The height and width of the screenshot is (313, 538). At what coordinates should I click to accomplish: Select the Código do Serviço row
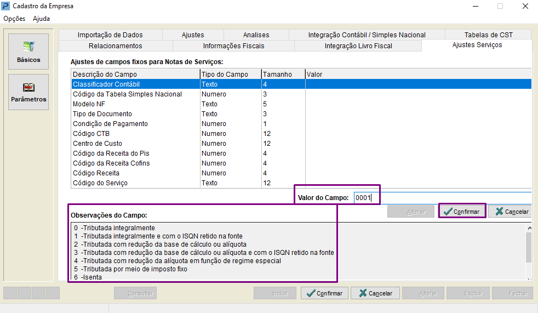(x=301, y=183)
